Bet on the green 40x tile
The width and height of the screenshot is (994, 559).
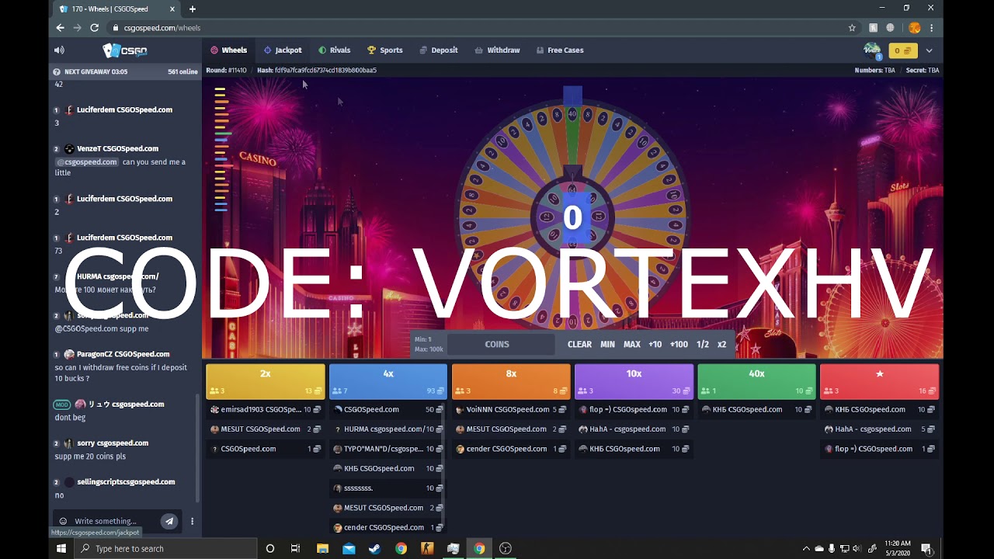pos(756,381)
